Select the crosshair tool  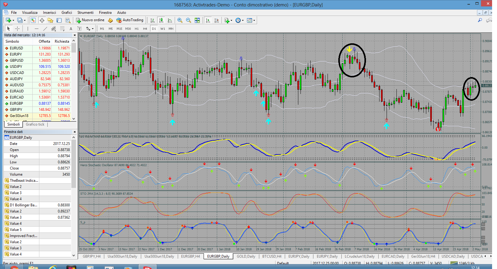pyautogui.click(x=17, y=29)
